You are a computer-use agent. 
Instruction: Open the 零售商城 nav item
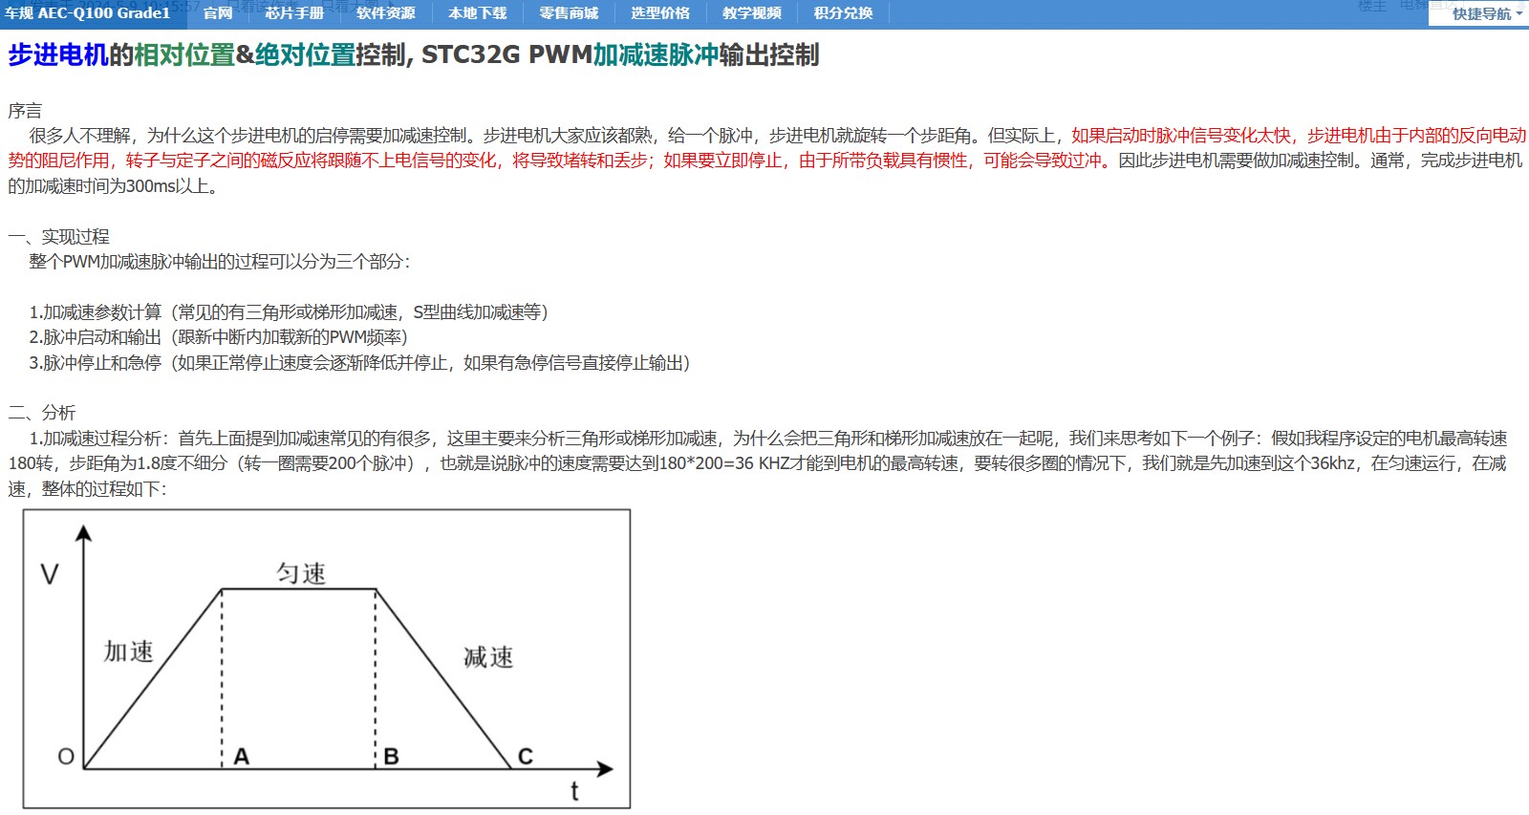coord(569,13)
